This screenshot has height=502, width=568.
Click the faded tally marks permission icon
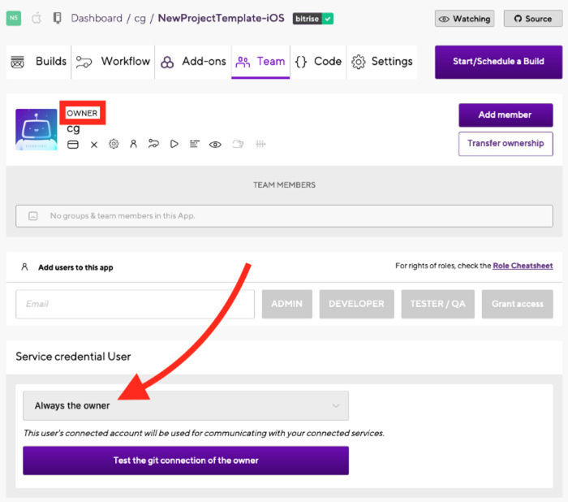(x=260, y=144)
